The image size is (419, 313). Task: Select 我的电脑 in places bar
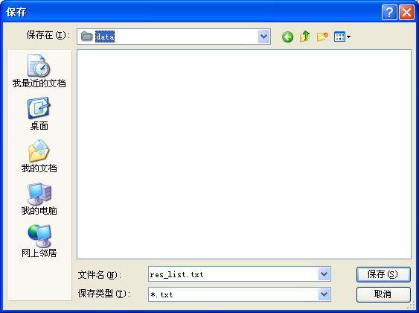pos(39,199)
